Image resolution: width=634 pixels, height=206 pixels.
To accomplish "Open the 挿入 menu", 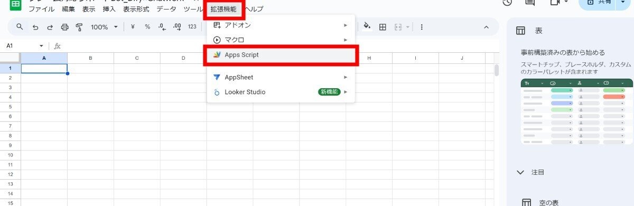I will click(109, 9).
